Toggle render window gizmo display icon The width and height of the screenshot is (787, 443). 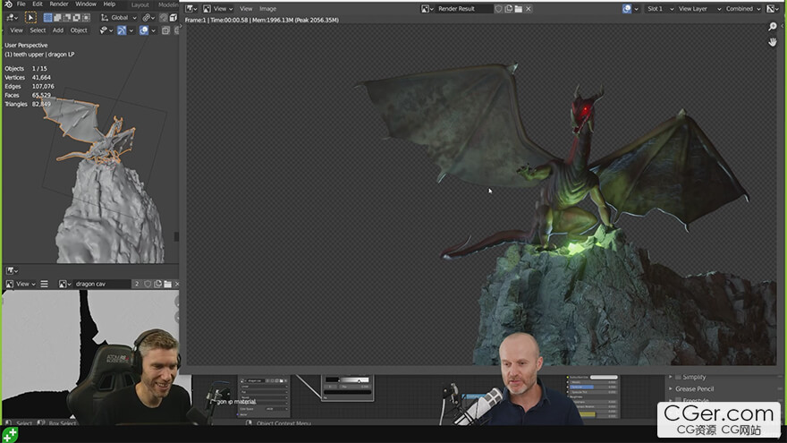(627, 9)
